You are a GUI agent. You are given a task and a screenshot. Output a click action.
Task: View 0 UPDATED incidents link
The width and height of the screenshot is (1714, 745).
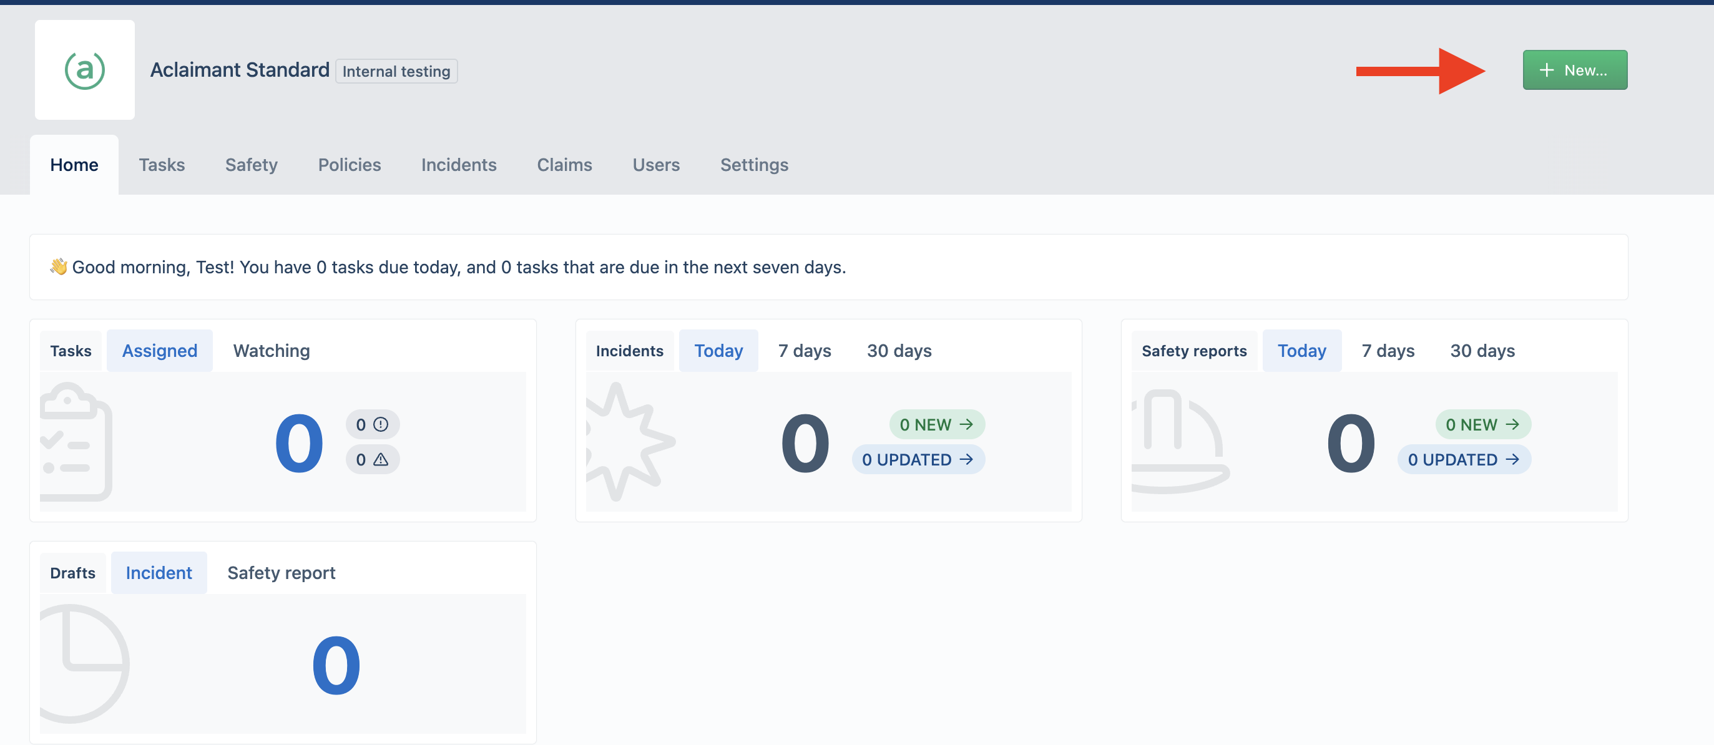click(x=918, y=460)
